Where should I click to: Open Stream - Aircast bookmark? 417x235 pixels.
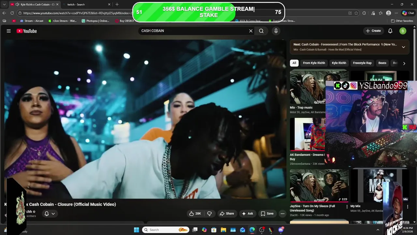click(32, 21)
